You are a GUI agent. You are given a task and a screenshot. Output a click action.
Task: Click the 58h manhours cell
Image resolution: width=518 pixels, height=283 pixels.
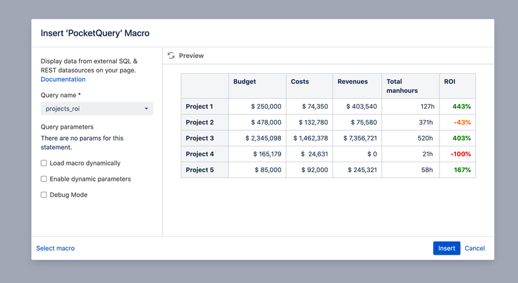pos(410,170)
